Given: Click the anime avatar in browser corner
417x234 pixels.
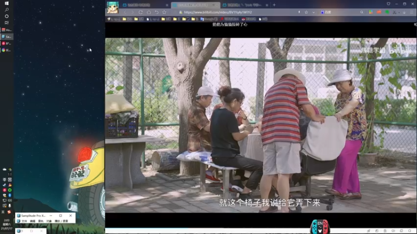Looking at the screenshot, I should click(113, 7).
